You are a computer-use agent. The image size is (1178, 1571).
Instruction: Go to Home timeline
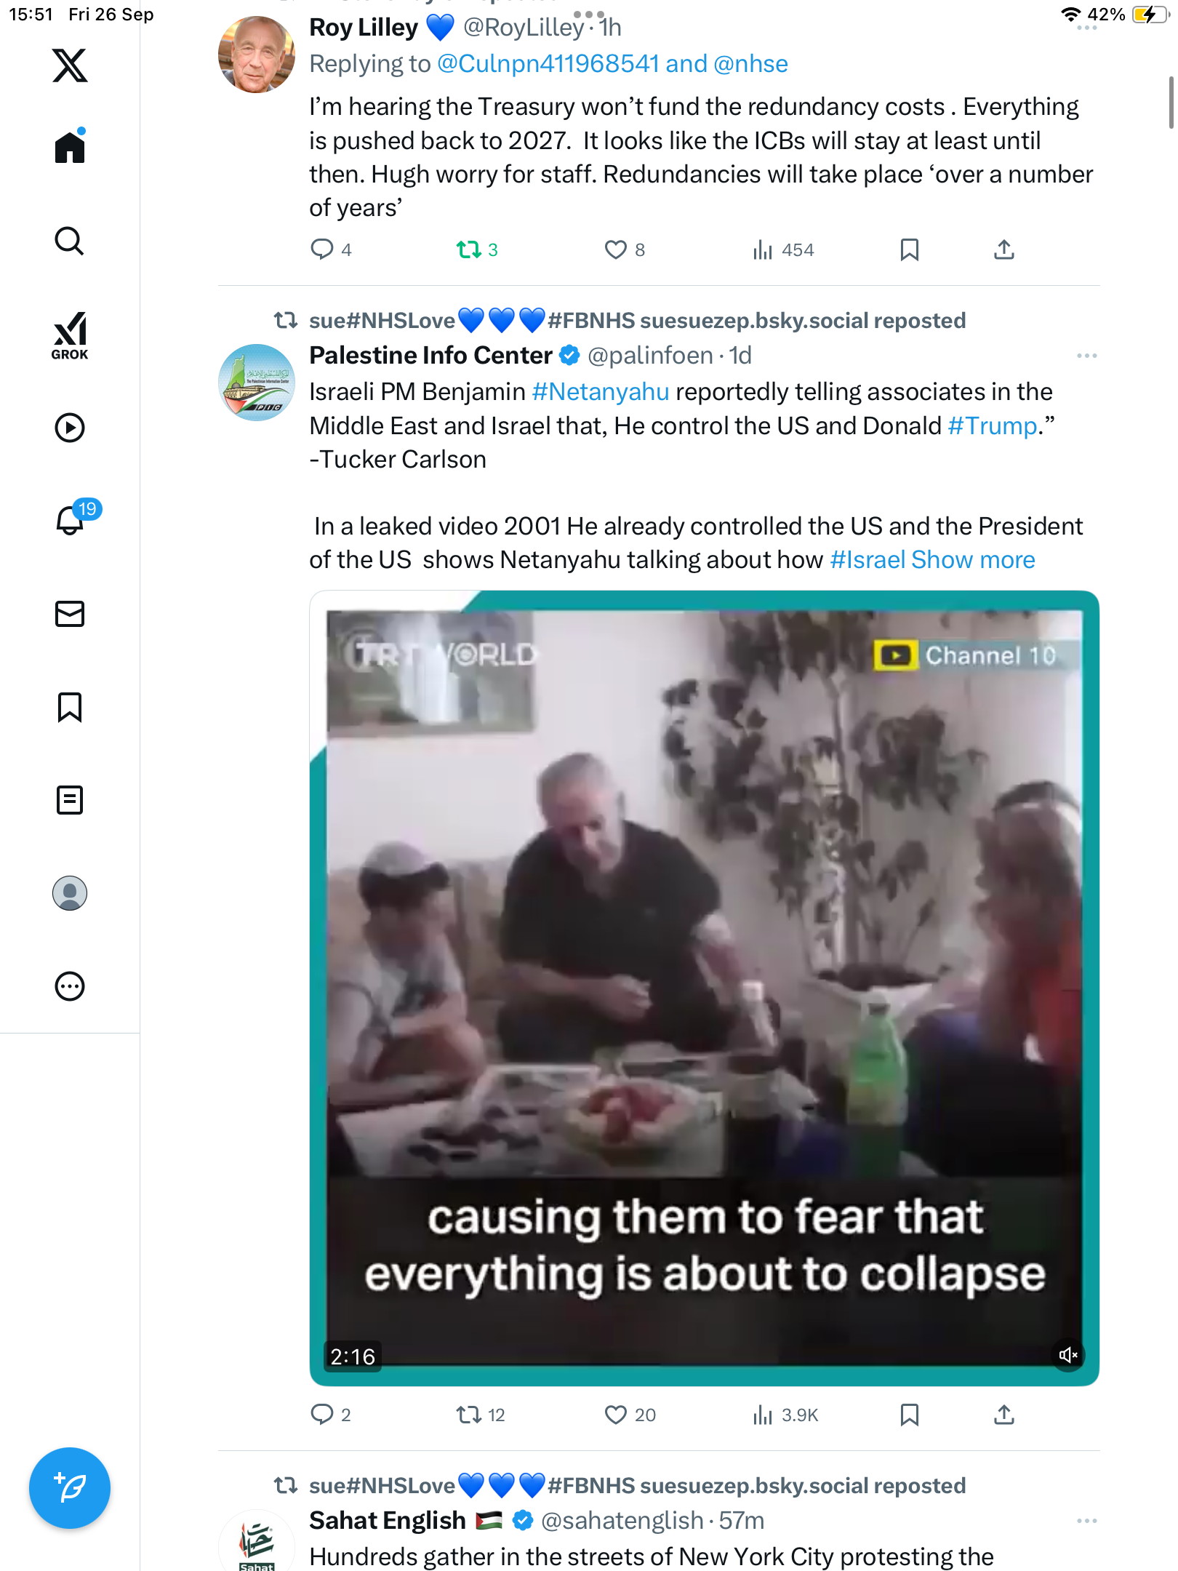pos(70,148)
